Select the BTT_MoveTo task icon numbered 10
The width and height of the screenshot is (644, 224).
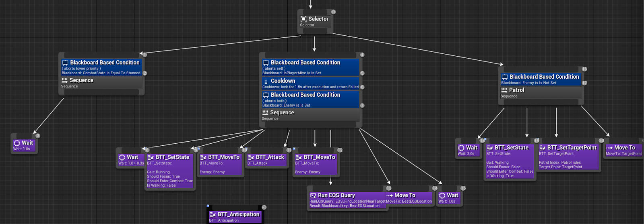pyautogui.click(x=203, y=157)
